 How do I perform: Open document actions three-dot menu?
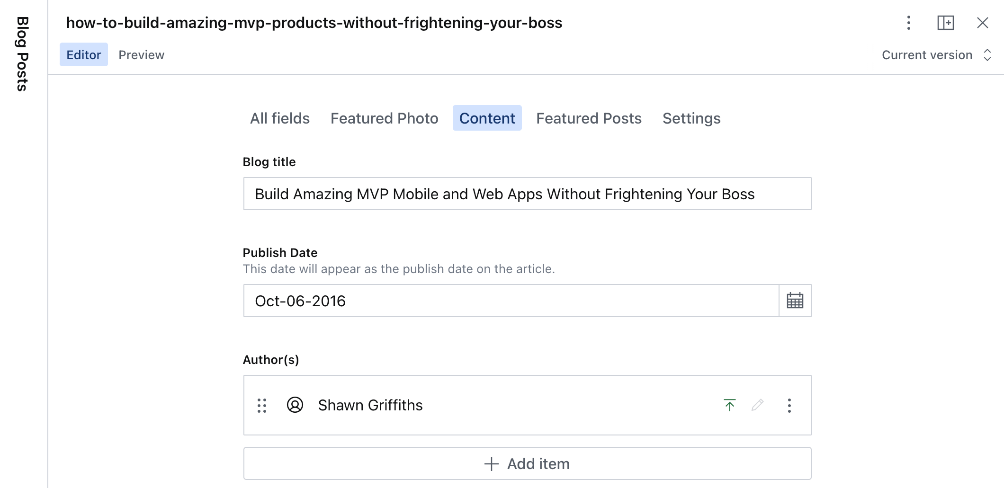(x=908, y=23)
